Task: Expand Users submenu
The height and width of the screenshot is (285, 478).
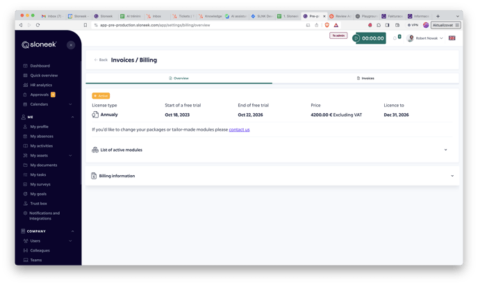Action: pyautogui.click(x=70, y=241)
